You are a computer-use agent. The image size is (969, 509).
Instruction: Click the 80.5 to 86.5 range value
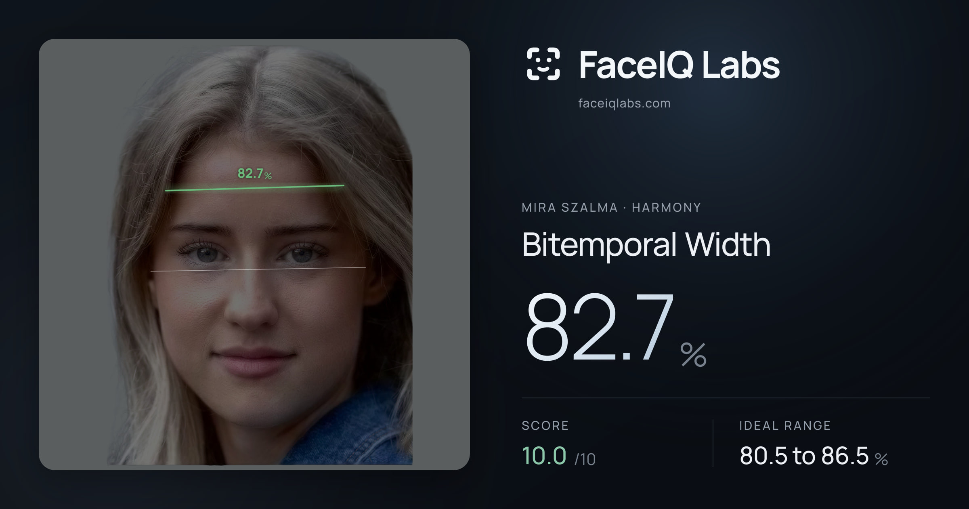[x=804, y=456]
